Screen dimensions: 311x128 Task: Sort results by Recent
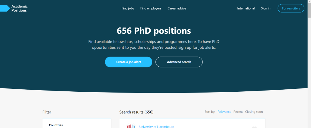click(238, 112)
